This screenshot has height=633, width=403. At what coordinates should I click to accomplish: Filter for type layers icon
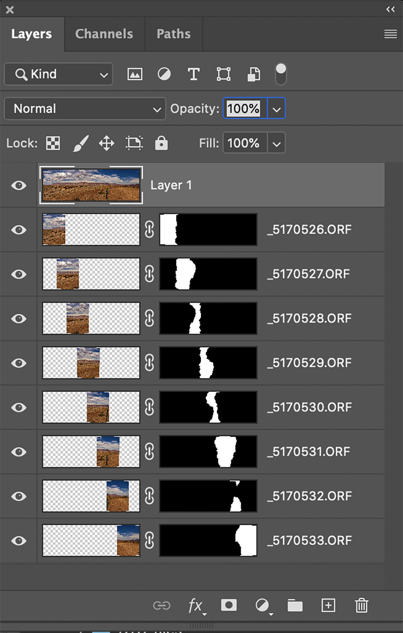pyautogui.click(x=193, y=74)
